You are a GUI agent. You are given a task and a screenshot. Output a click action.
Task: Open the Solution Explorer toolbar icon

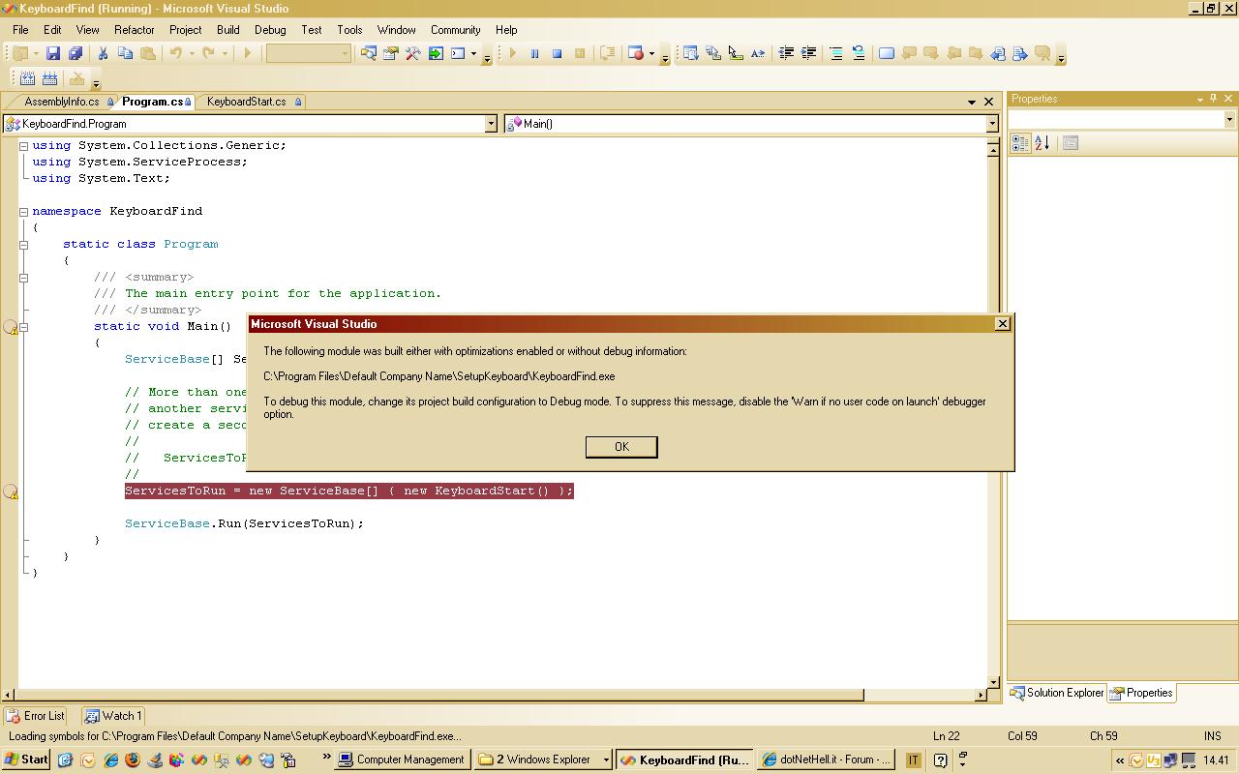pos(369,53)
